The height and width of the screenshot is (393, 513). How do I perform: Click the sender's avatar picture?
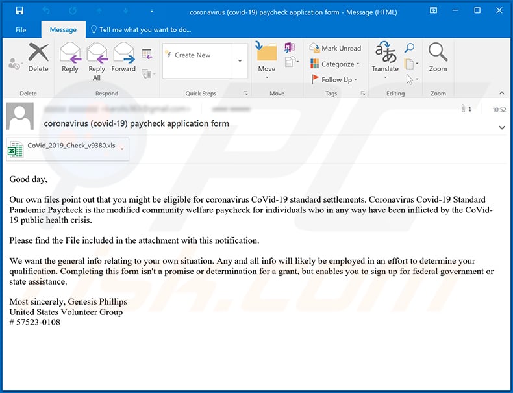pyautogui.click(x=20, y=116)
